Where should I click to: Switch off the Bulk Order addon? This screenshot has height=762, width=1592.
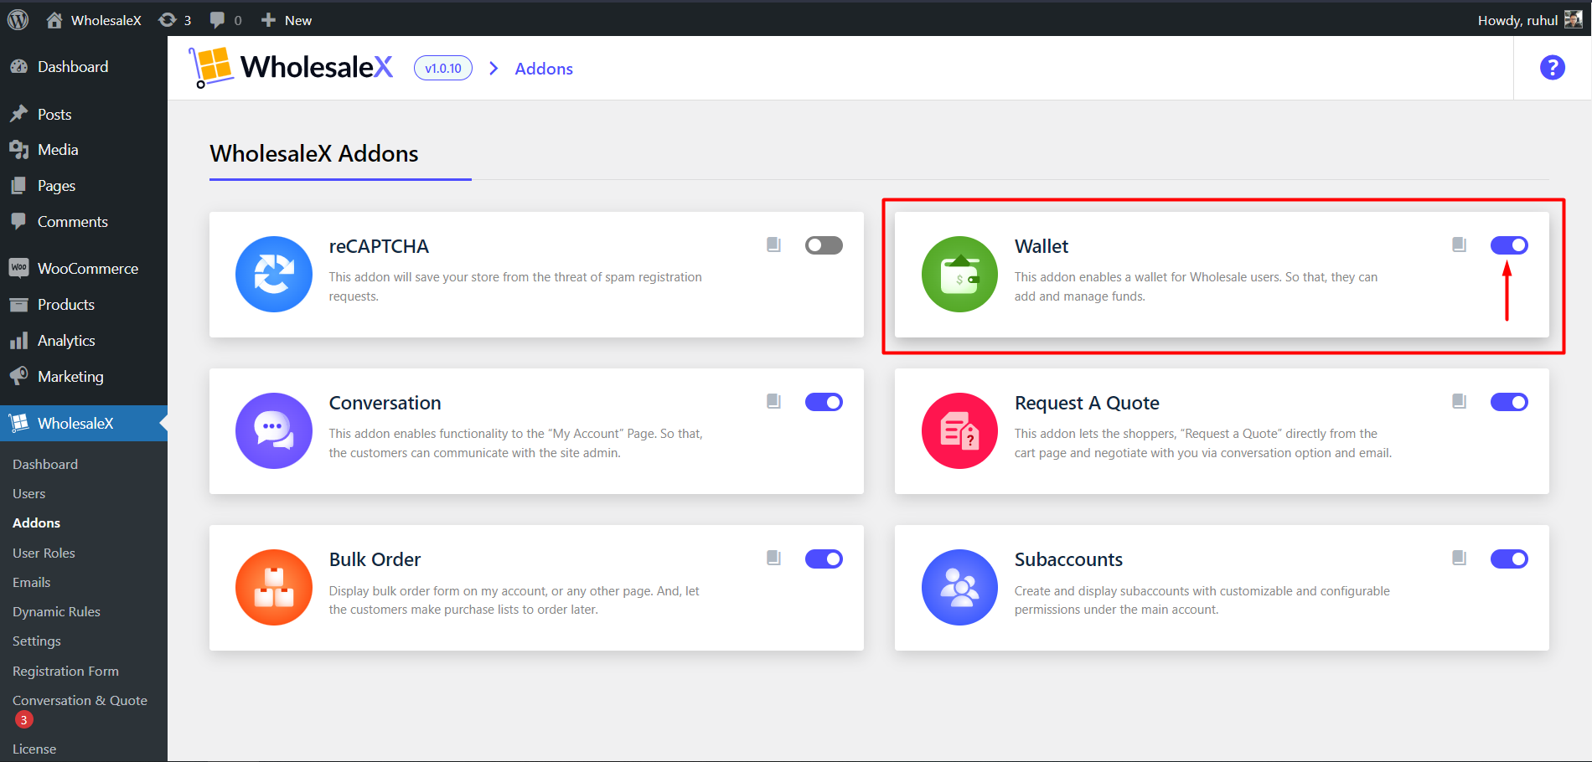[824, 559]
